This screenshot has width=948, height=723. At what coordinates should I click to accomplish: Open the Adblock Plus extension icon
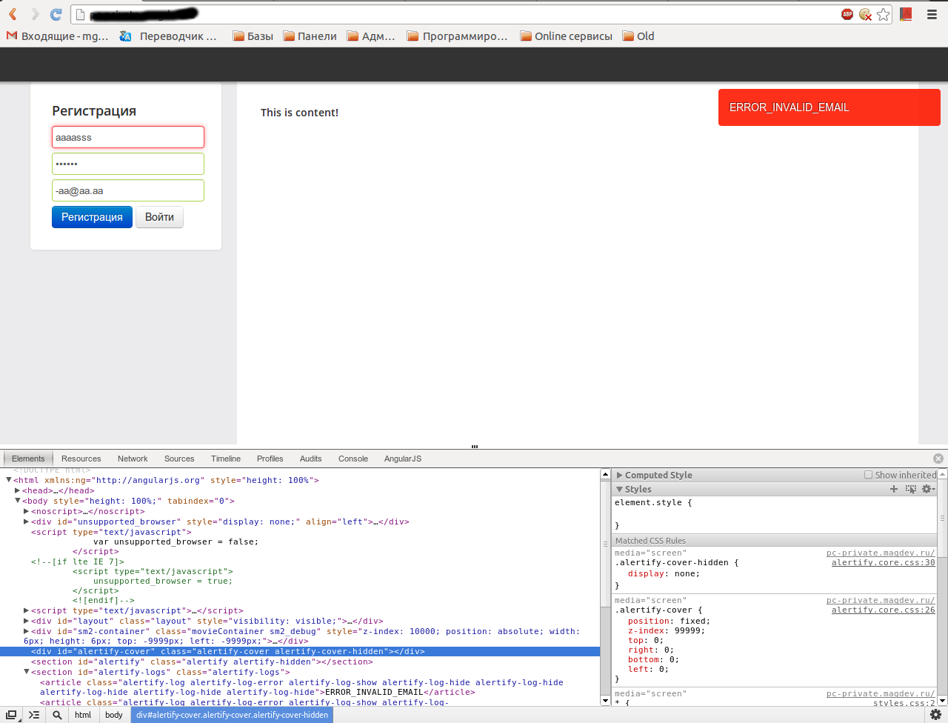point(847,14)
